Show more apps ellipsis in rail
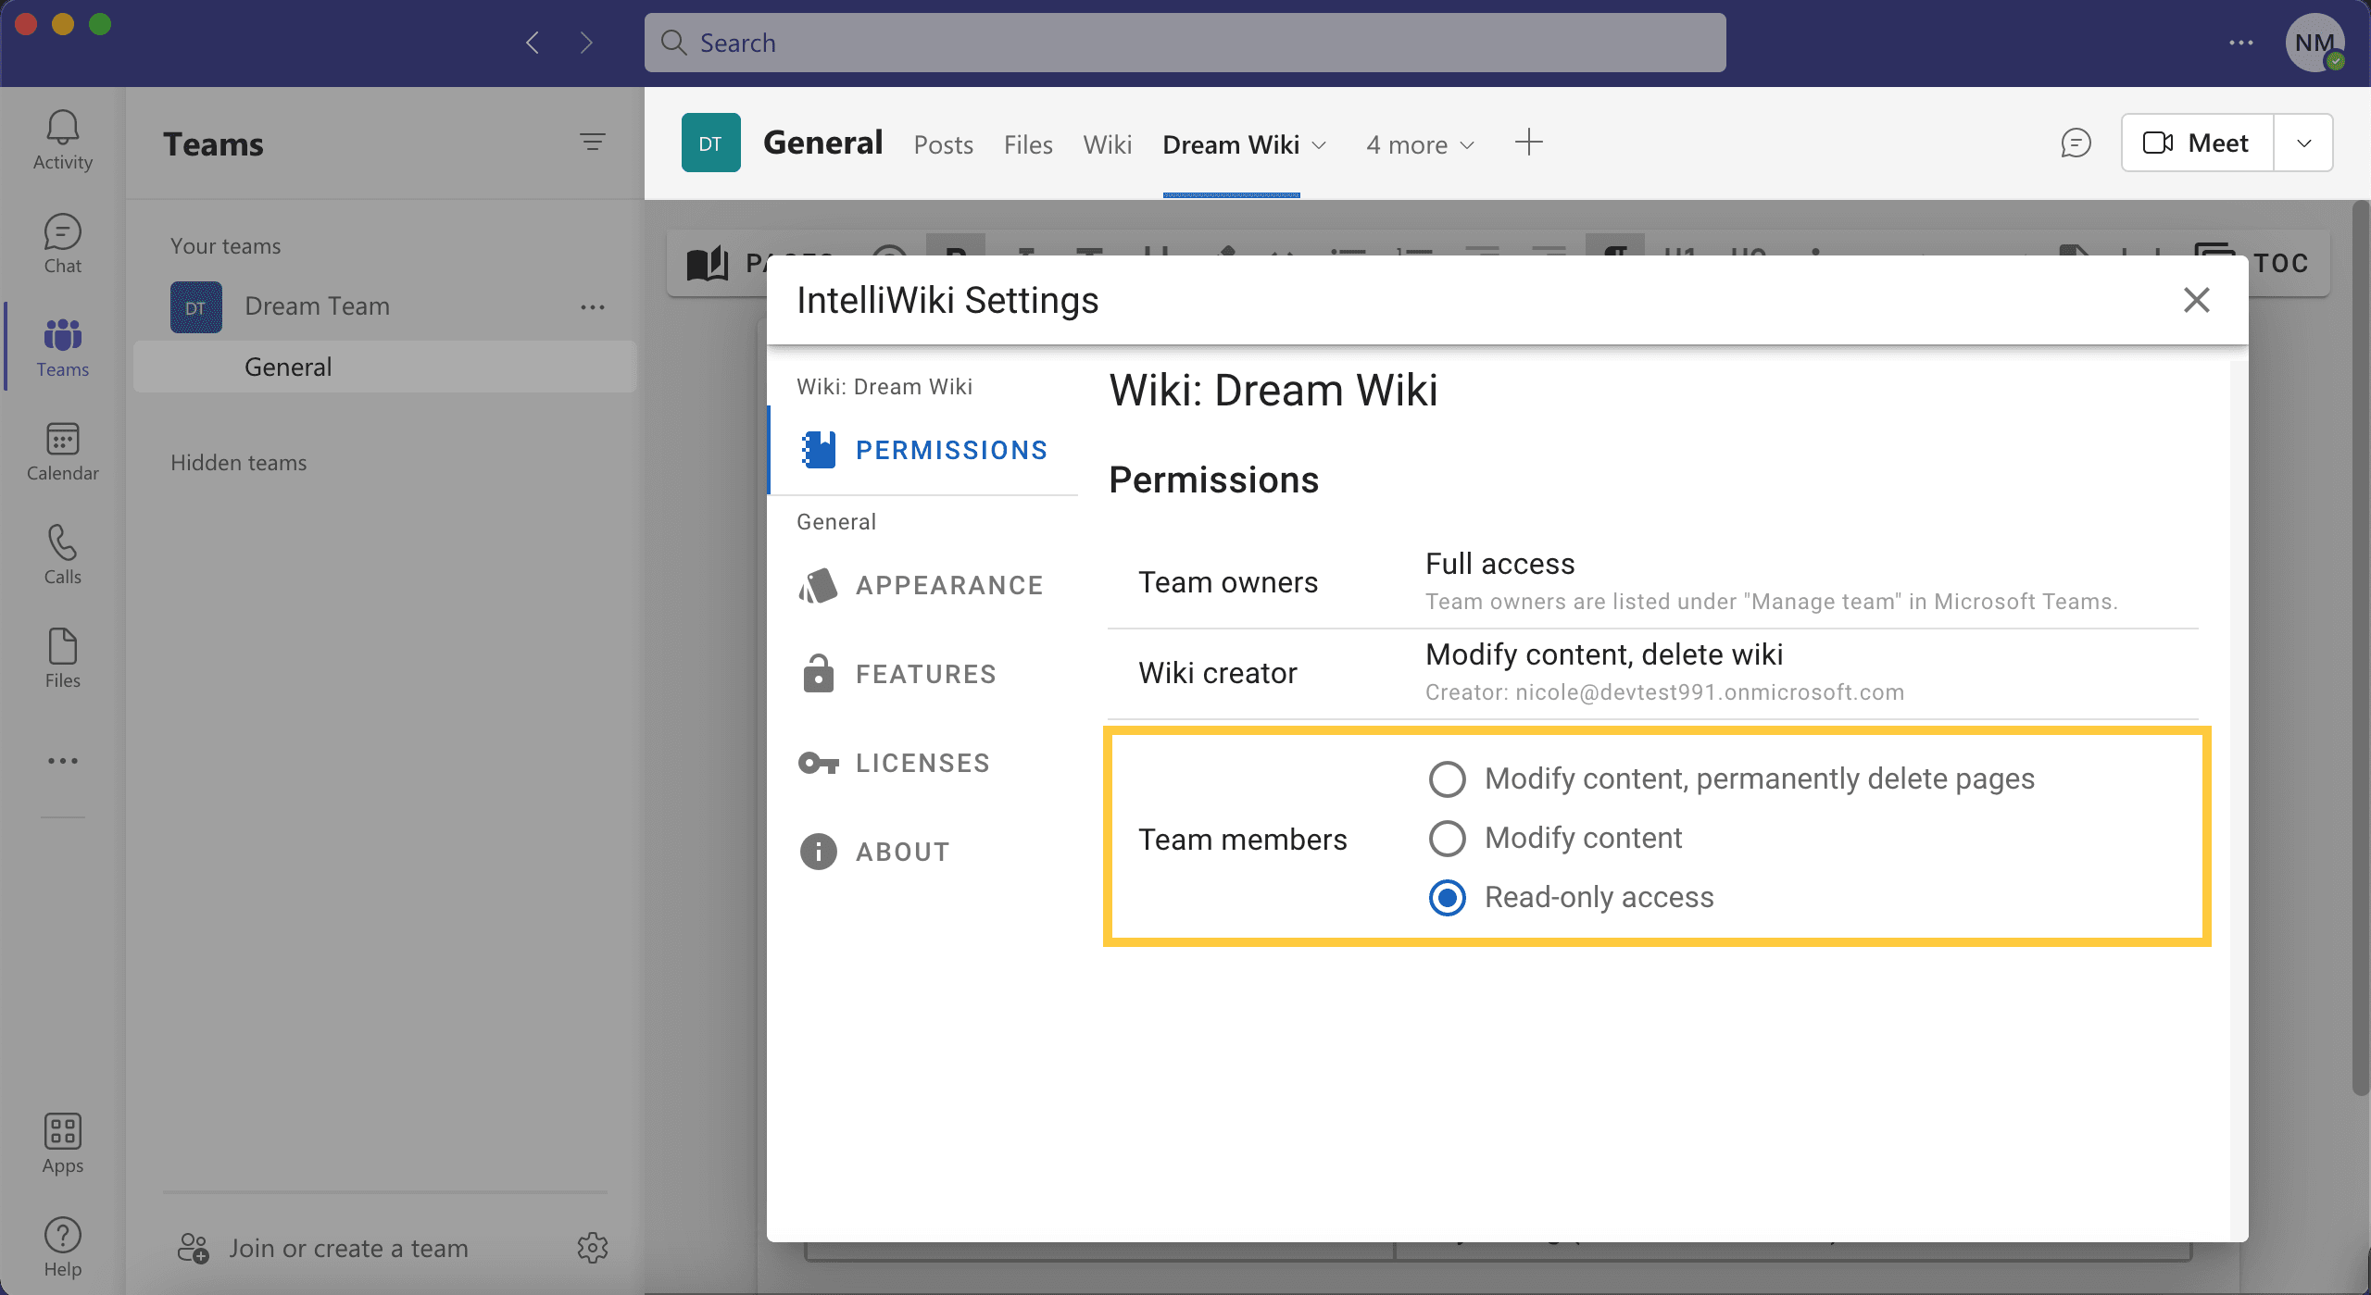The height and width of the screenshot is (1295, 2371). pyautogui.click(x=62, y=761)
